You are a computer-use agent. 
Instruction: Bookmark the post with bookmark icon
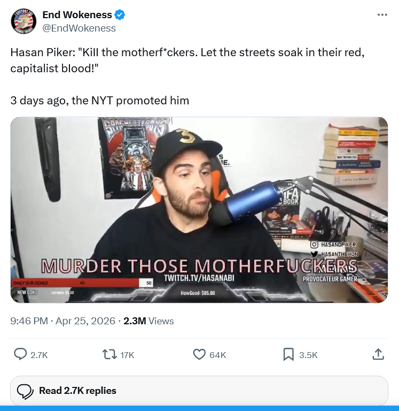point(288,355)
